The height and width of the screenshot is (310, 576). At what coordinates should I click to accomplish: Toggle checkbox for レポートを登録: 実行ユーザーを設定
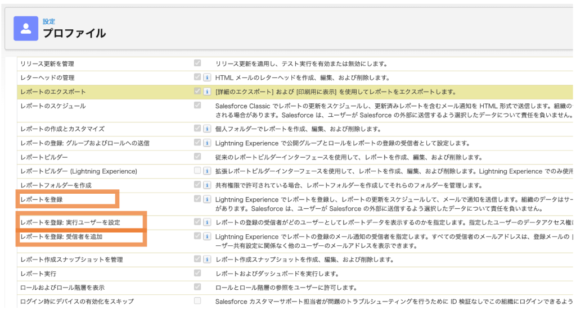coord(197,222)
